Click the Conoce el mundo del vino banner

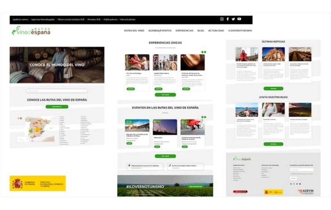[x=57, y=65]
